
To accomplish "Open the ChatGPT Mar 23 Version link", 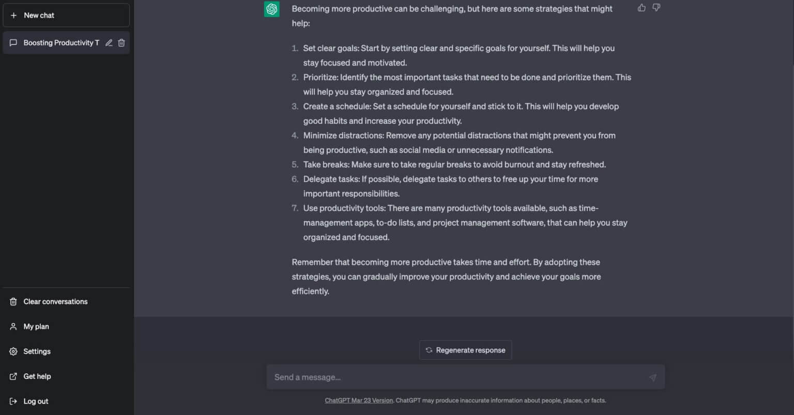I will click(x=359, y=400).
